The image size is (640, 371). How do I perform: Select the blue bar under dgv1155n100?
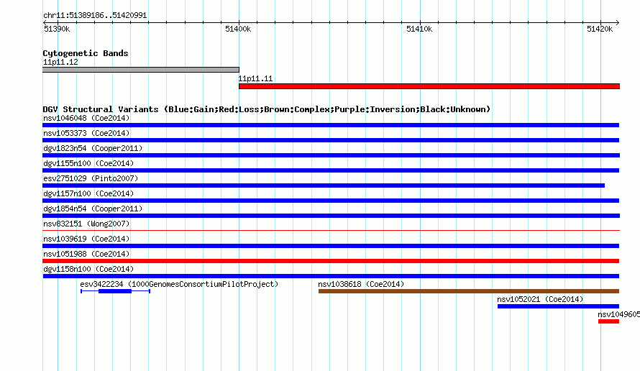coord(331,170)
